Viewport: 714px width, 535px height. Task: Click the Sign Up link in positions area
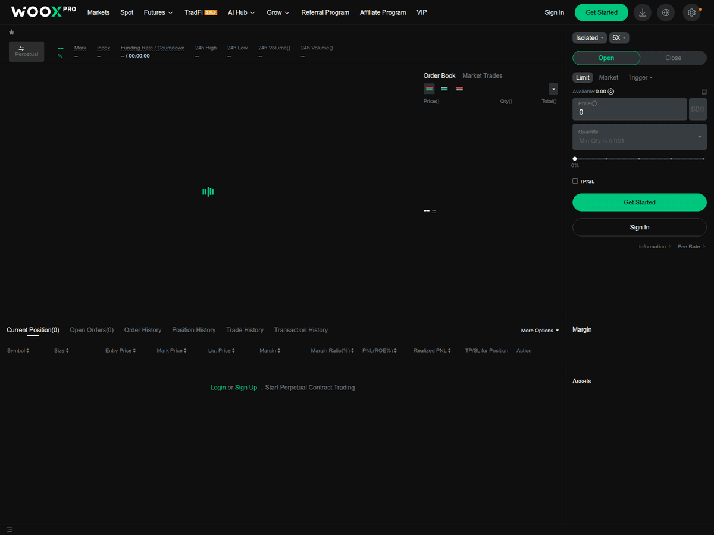[x=246, y=388]
